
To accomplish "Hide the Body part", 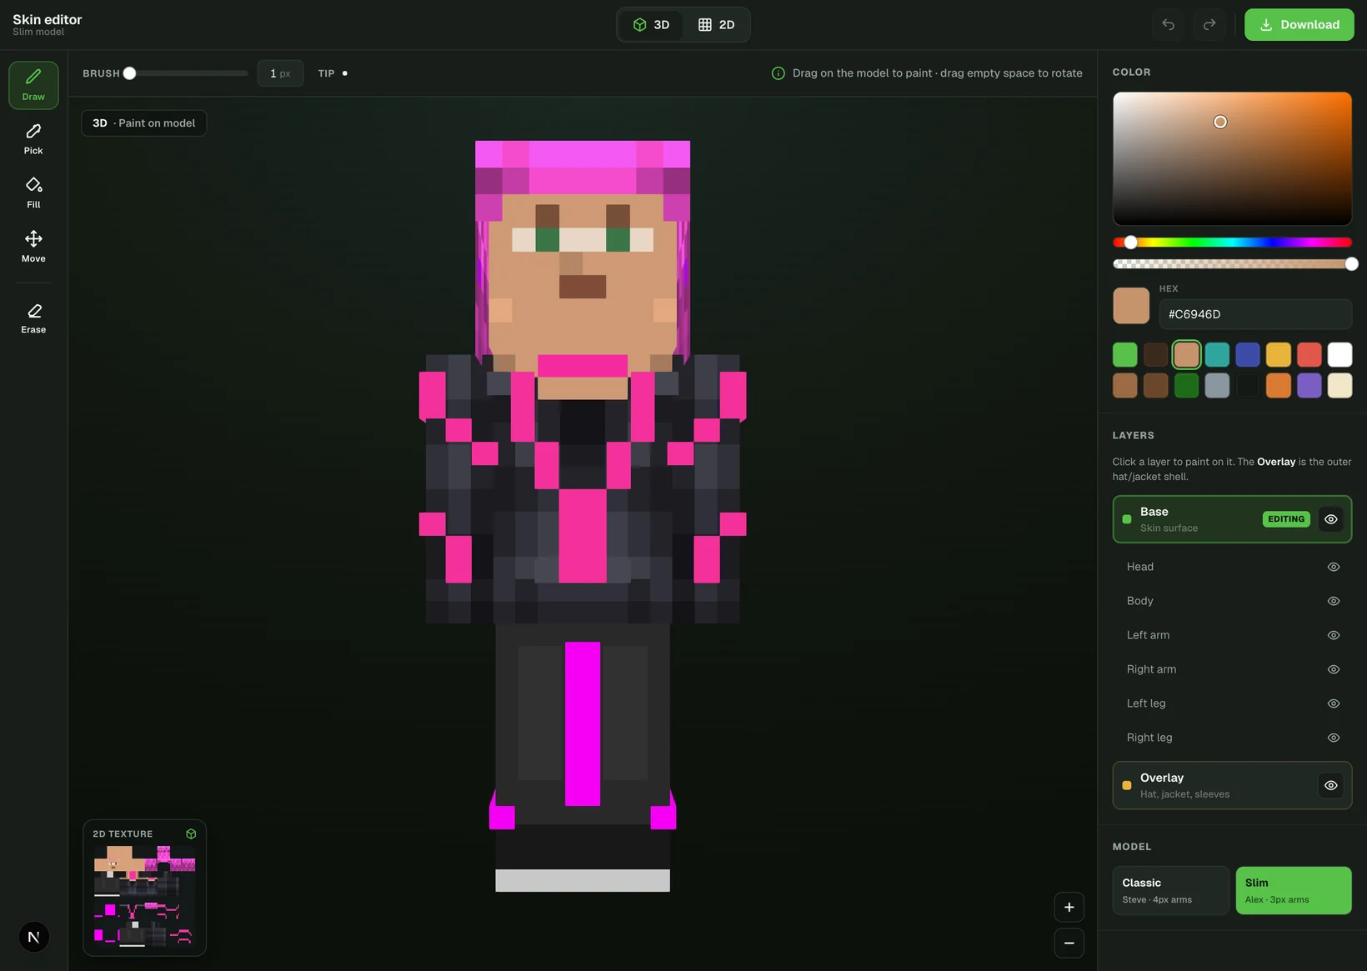I will 1334,601.
